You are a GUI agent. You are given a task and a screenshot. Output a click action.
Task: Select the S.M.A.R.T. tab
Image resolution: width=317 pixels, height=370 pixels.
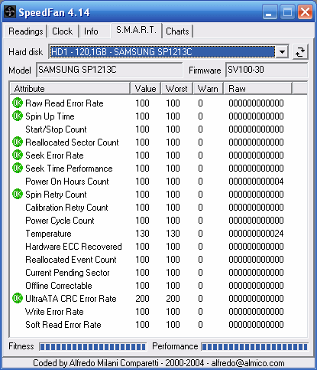click(x=136, y=30)
